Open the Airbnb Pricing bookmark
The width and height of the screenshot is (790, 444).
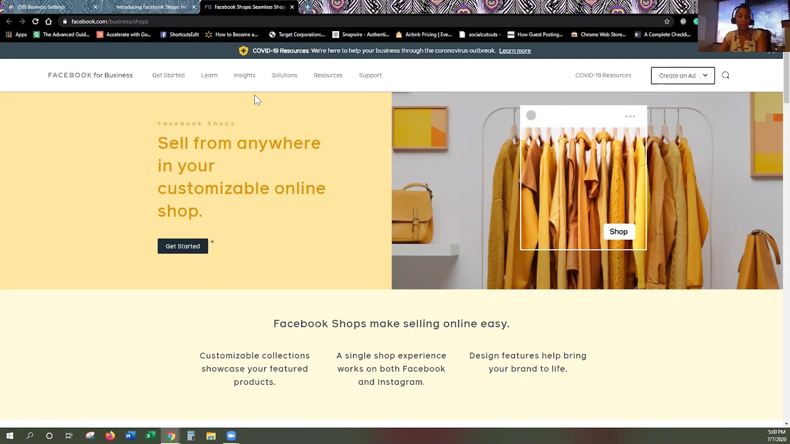424,35
